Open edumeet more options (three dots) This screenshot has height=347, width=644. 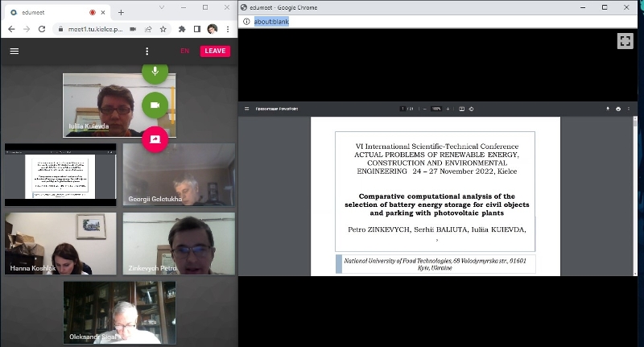coord(147,51)
